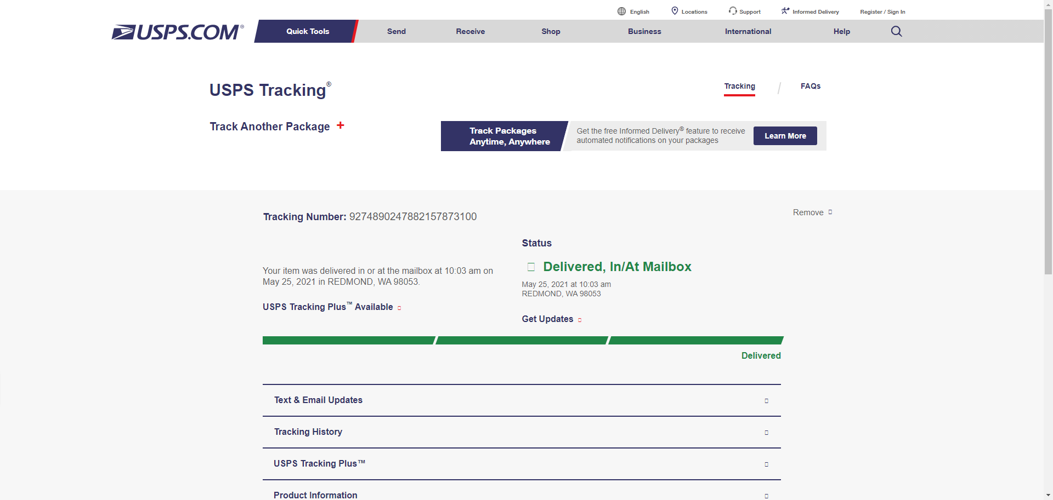Remove this tracking number

(x=812, y=212)
